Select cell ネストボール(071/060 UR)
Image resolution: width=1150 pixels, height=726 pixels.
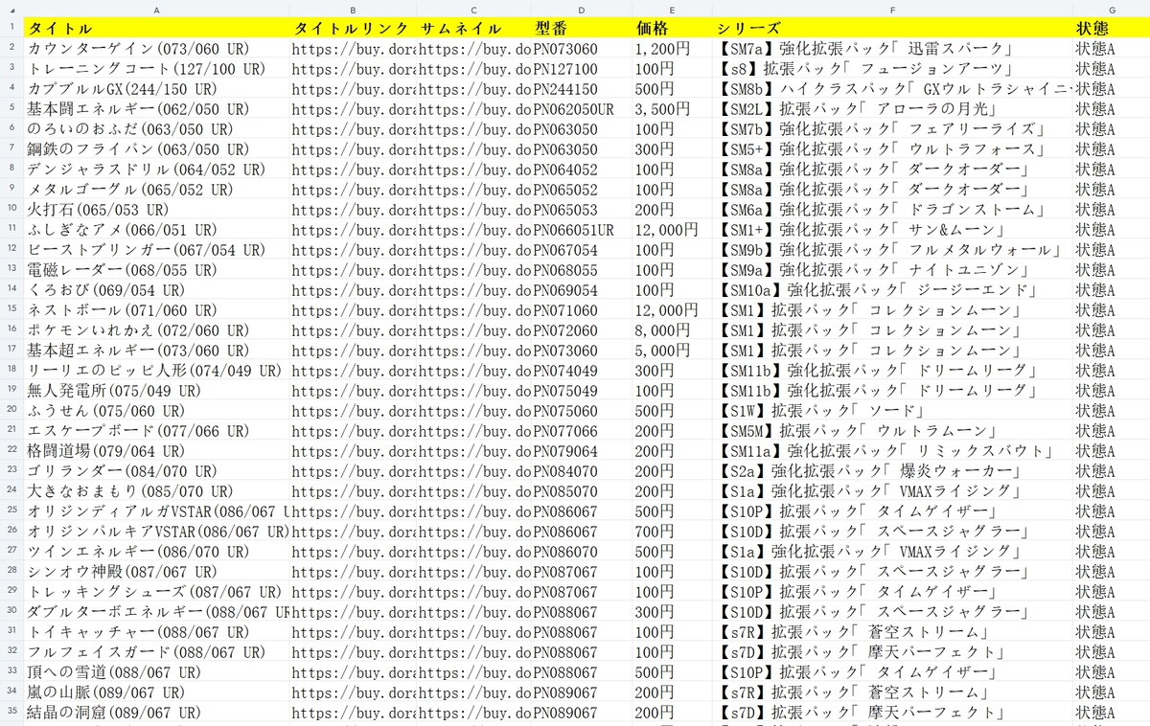click(156, 309)
